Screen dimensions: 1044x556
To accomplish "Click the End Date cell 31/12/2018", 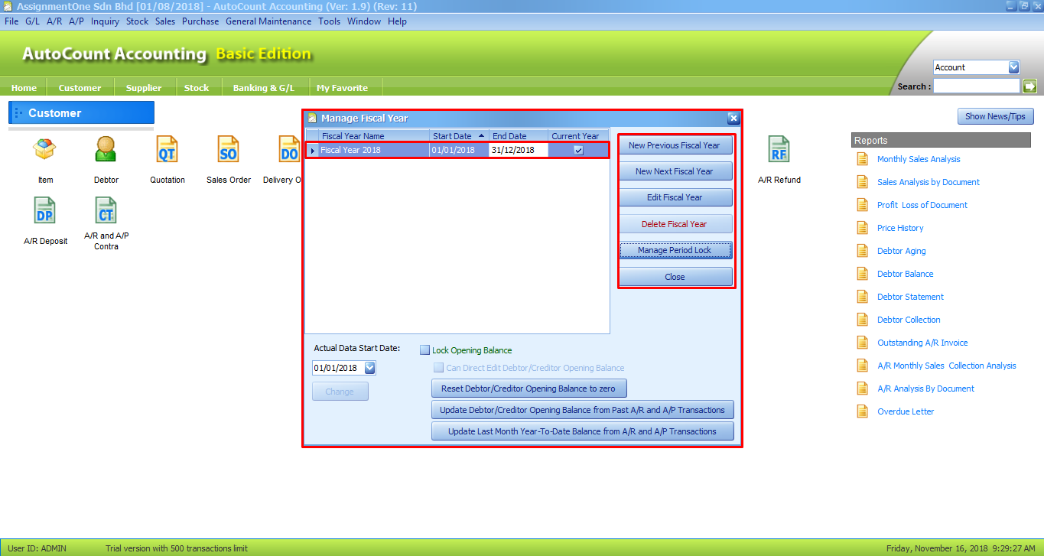I will (519, 151).
